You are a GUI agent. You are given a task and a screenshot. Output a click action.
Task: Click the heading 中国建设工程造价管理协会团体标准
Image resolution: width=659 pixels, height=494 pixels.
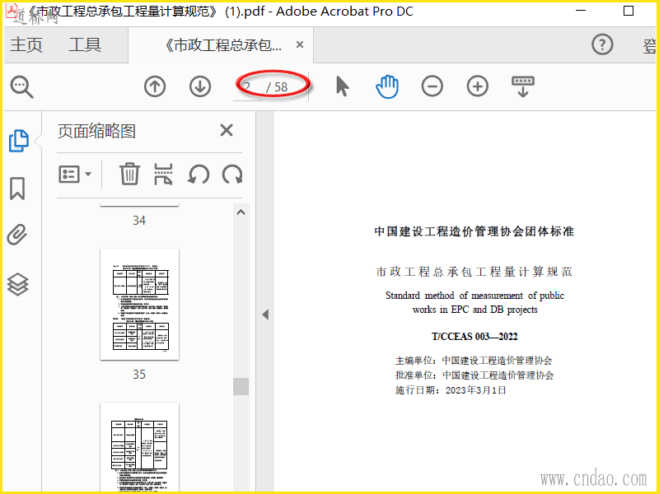pos(474,231)
